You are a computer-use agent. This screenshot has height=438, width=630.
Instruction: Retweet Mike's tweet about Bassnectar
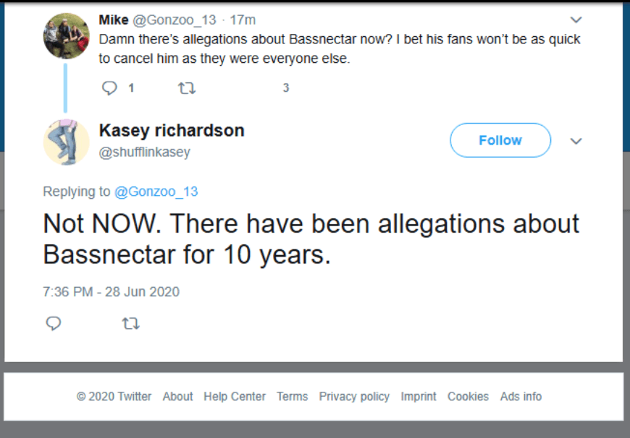tap(186, 88)
